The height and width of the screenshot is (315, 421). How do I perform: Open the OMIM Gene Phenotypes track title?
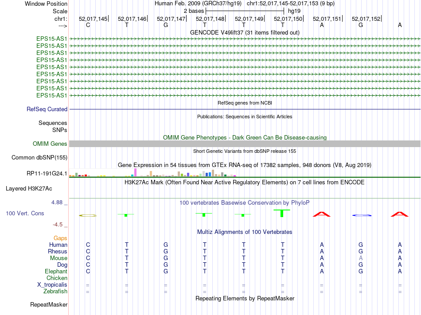click(x=245, y=137)
